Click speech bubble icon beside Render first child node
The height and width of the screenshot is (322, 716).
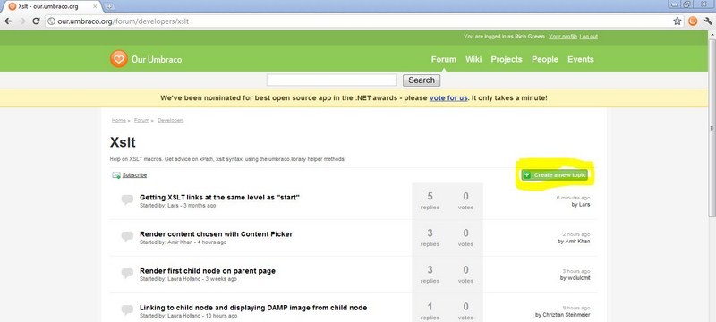point(127,274)
